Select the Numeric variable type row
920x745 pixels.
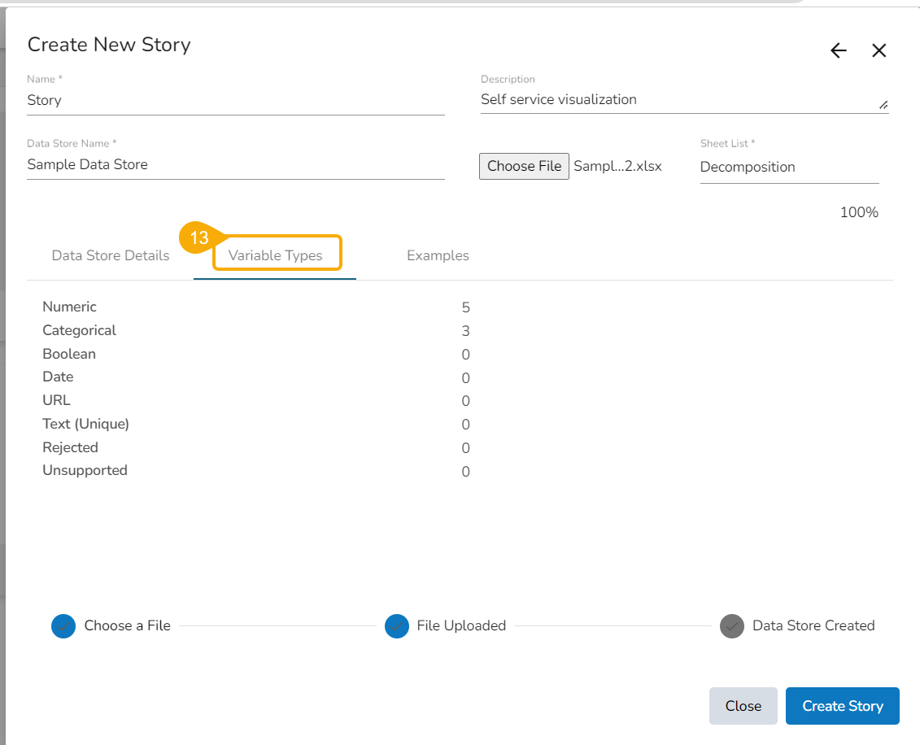[x=69, y=307]
